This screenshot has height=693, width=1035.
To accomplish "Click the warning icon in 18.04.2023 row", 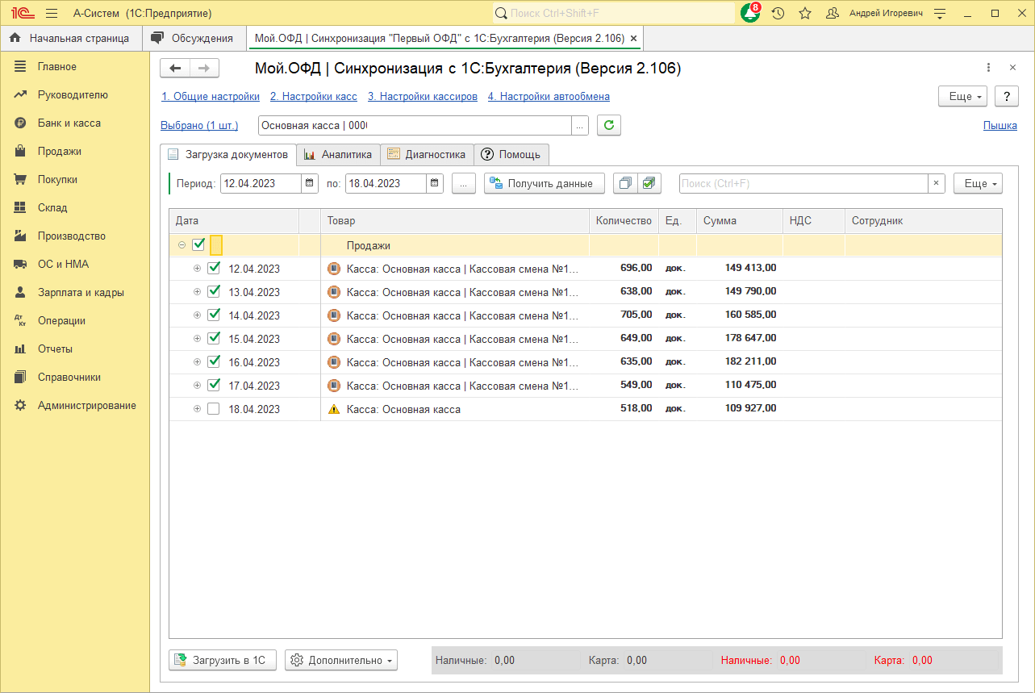I will [334, 409].
